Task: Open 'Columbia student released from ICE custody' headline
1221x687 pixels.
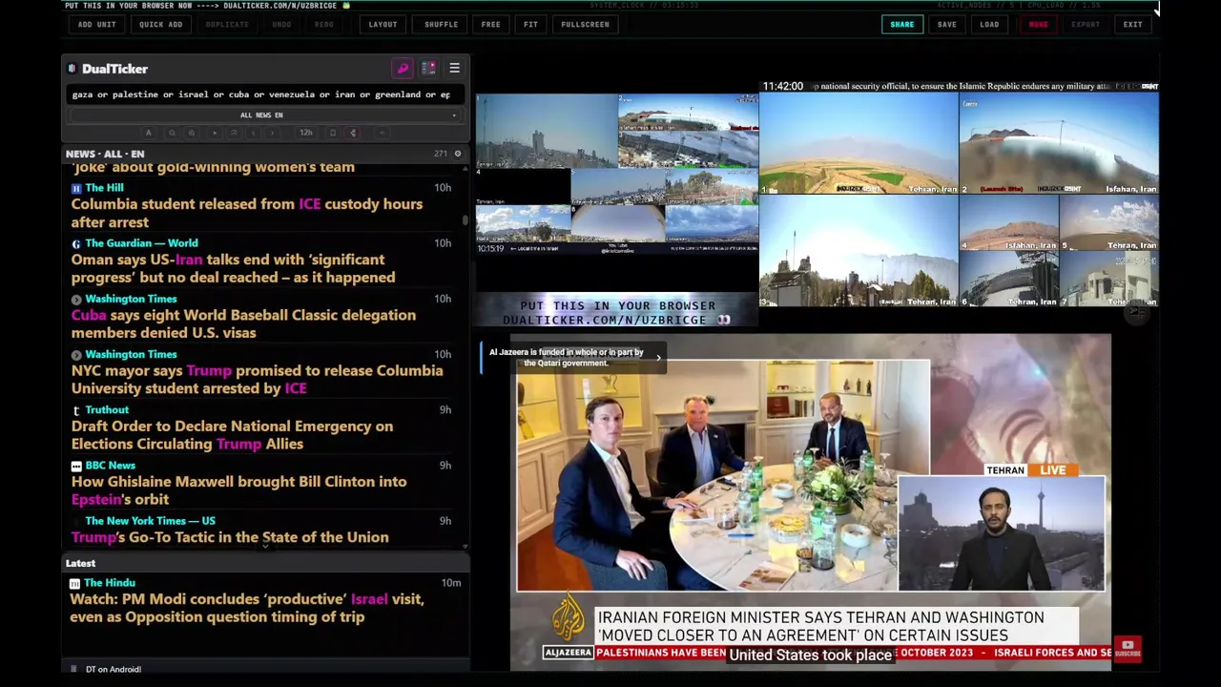Action: [x=246, y=213]
